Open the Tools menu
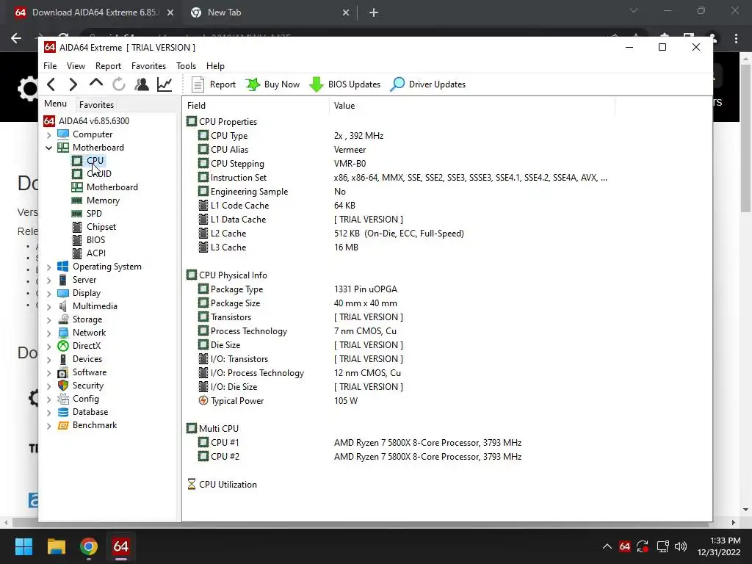Image resolution: width=752 pixels, height=564 pixels. pos(186,65)
